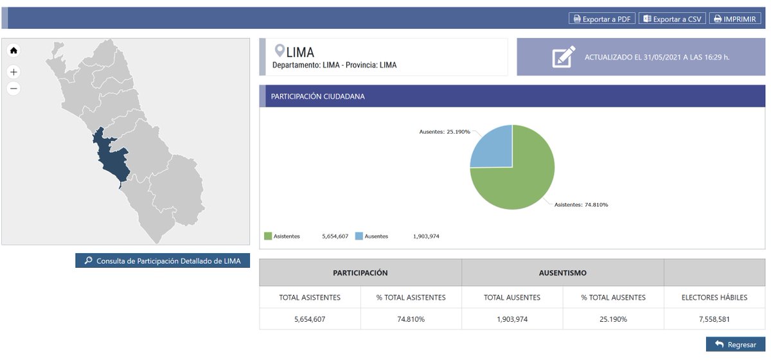The height and width of the screenshot is (361, 771).
Task: Click the Departamento: LIMA - Provincia: LIMA text
Action: 335,65
